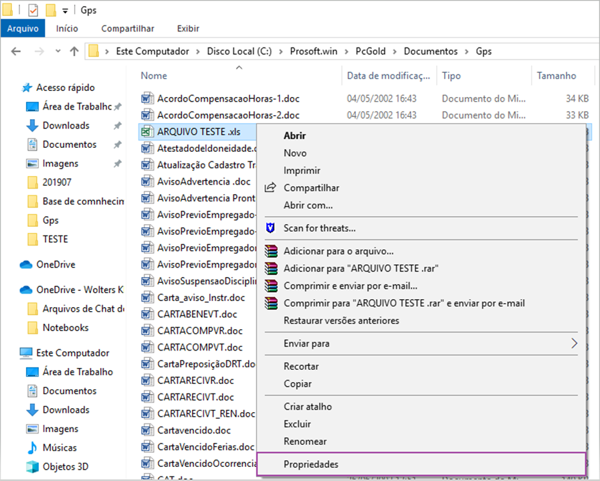Open the recent locations dropdown arrow

[58, 51]
